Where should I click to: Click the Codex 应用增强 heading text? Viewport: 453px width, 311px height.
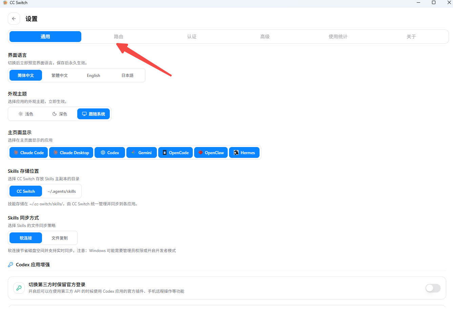pyautogui.click(x=33, y=265)
